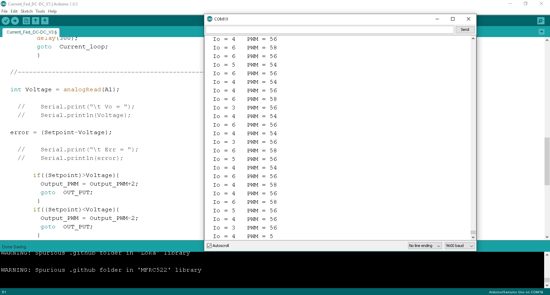The image size is (550, 295).
Task: Open the Sketch menu
Action: tap(26, 11)
